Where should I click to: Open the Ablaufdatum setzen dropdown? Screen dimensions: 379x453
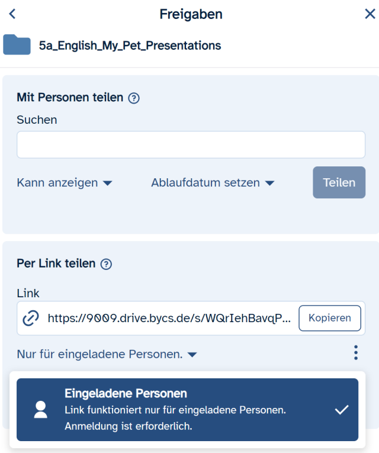pyautogui.click(x=213, y=183)
